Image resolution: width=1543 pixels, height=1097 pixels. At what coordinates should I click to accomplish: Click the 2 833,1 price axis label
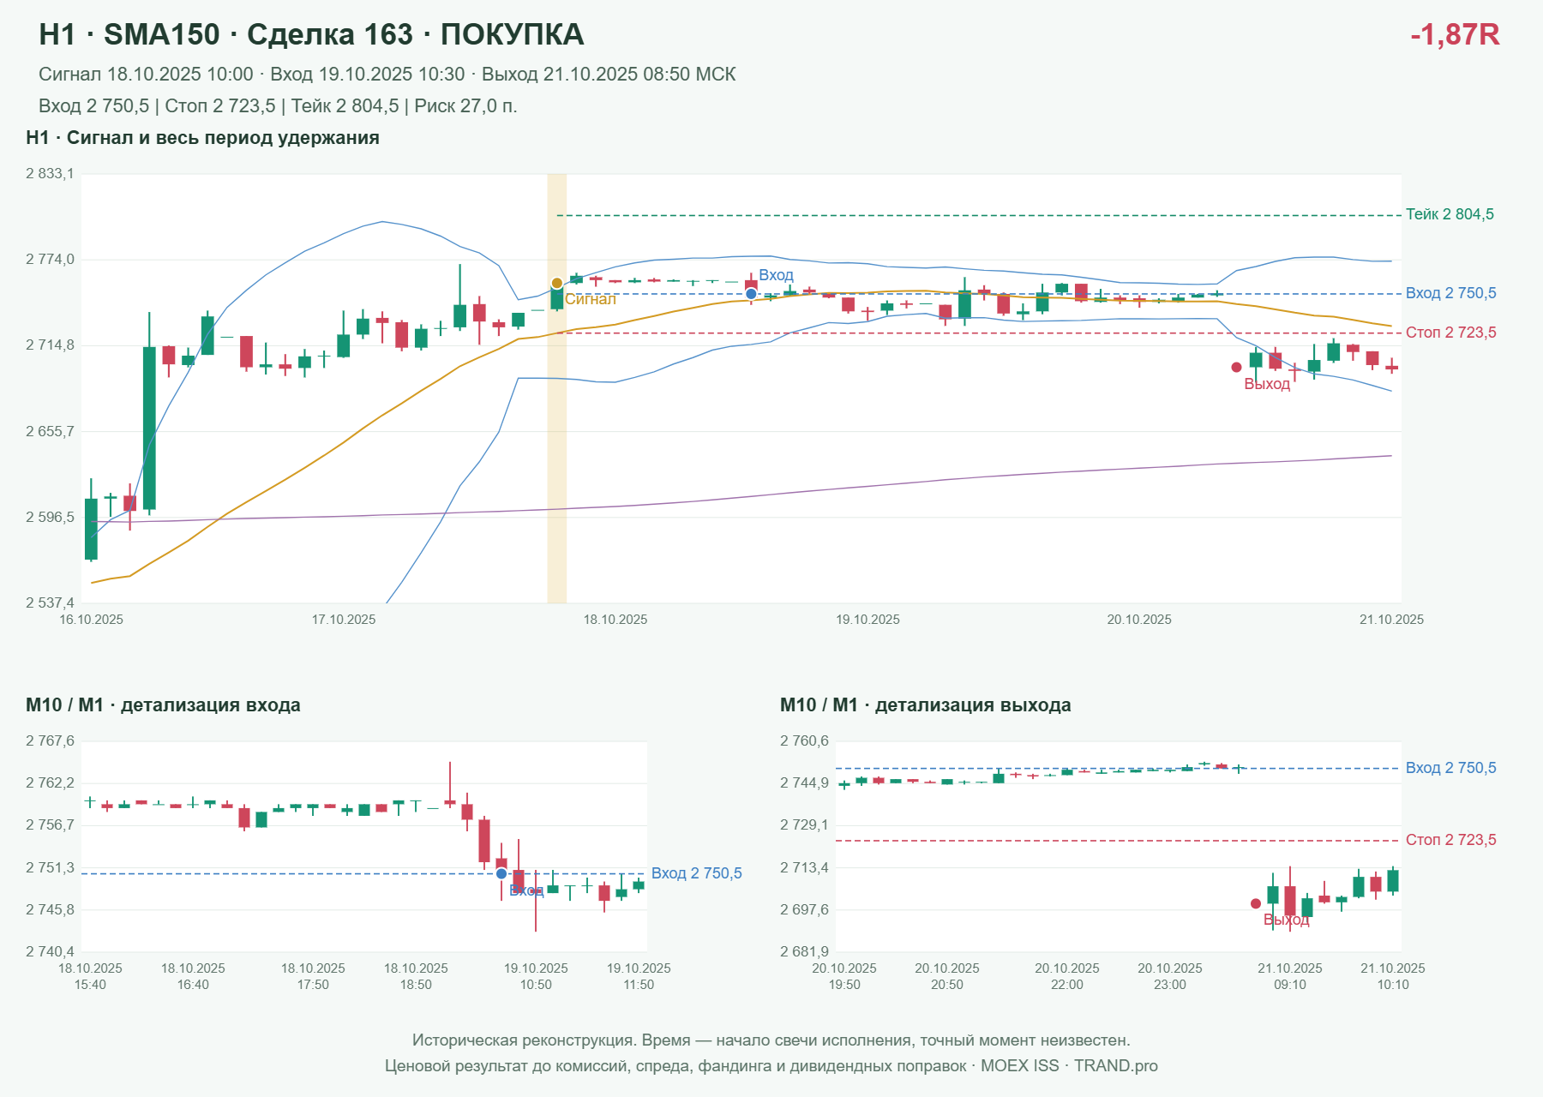50,174
